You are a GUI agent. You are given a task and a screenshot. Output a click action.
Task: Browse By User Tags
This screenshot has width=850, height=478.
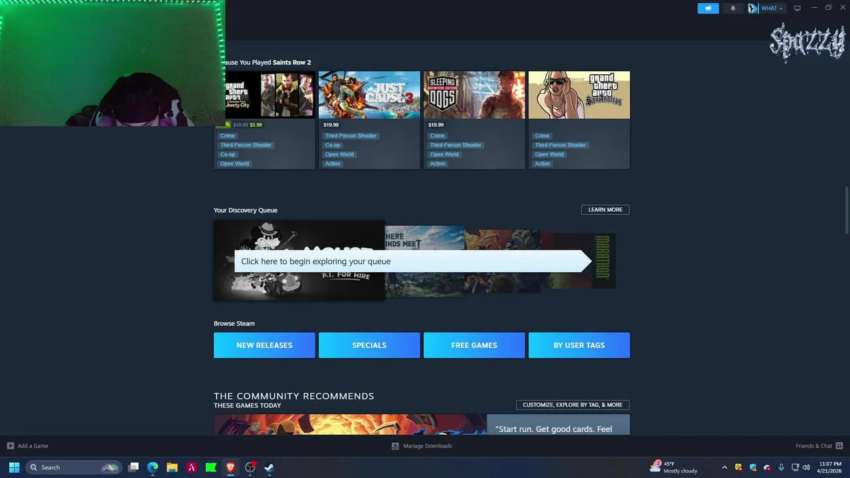click(579, 345)
